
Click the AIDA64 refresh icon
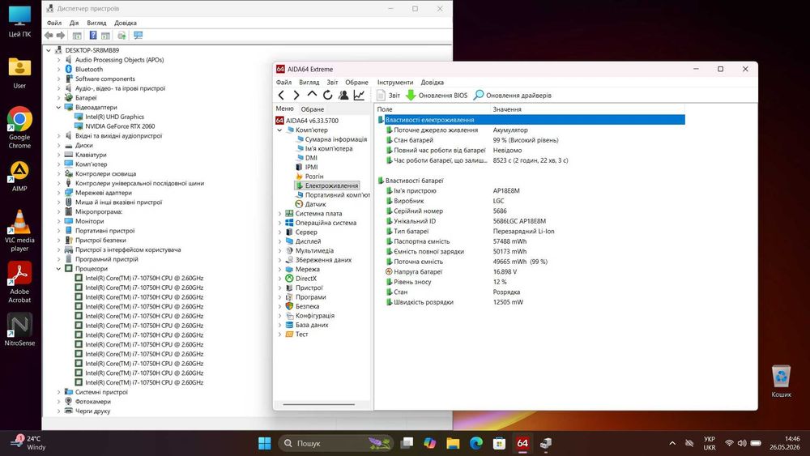click(327, 95)
